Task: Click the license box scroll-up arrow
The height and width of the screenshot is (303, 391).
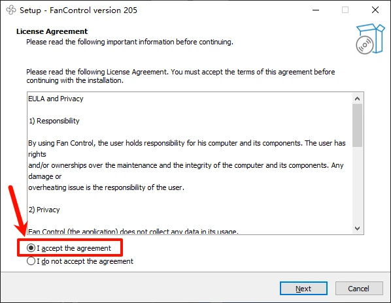Action: click(358, 99)
